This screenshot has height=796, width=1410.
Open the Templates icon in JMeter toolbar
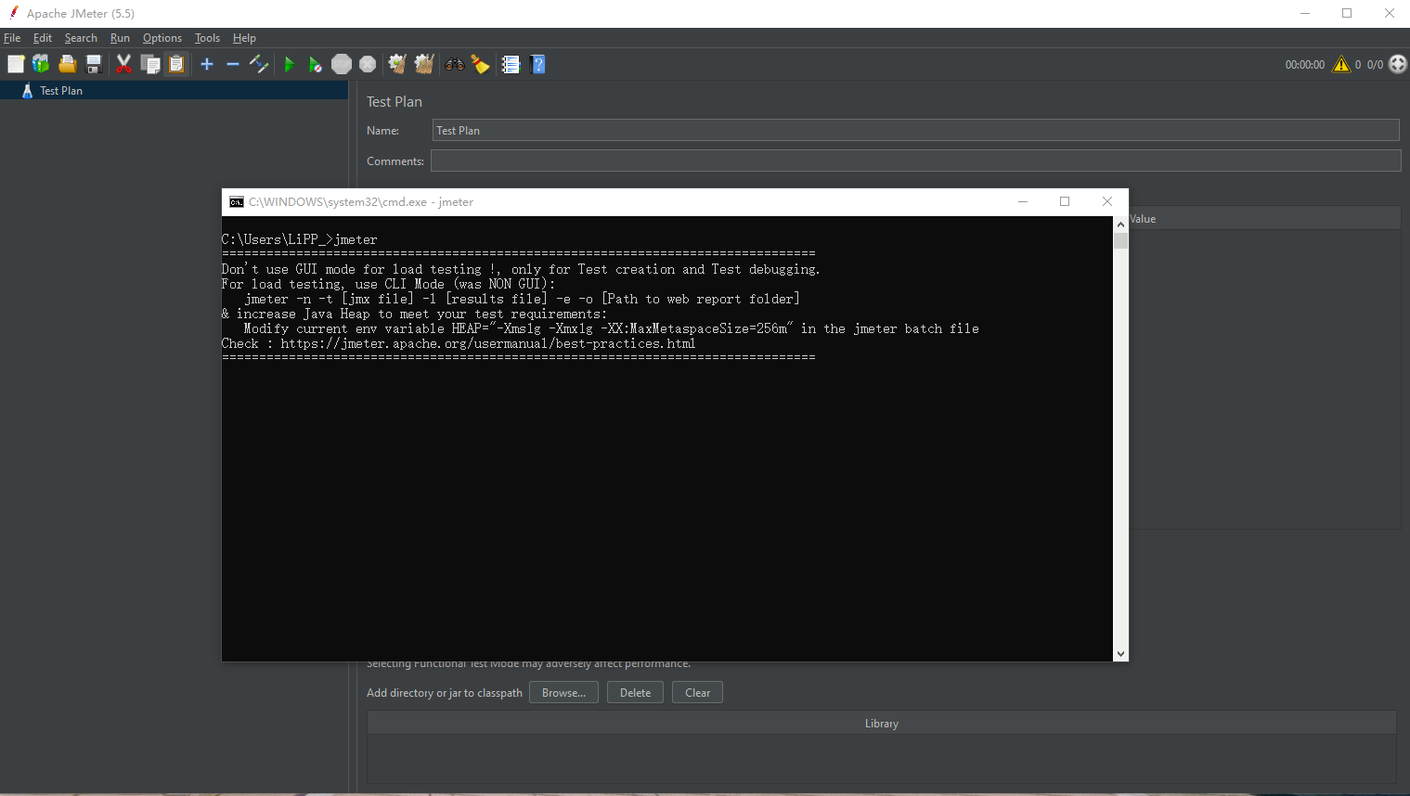(41, 64)
